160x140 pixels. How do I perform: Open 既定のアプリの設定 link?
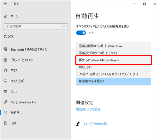[88, 109]
